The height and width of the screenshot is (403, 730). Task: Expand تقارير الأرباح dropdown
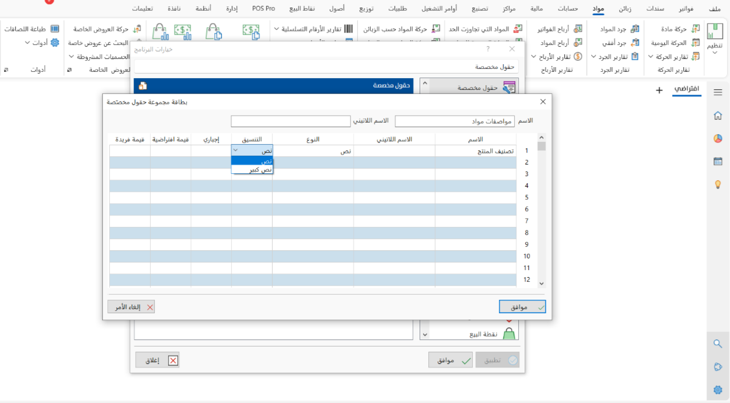click(x=533, y=57)
